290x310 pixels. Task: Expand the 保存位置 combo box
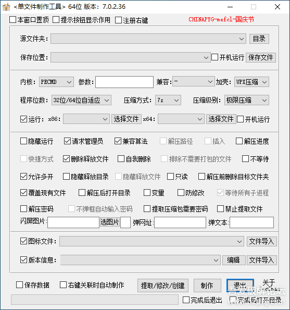pos(130,57)
